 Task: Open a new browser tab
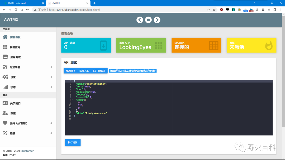coord(94,3)
